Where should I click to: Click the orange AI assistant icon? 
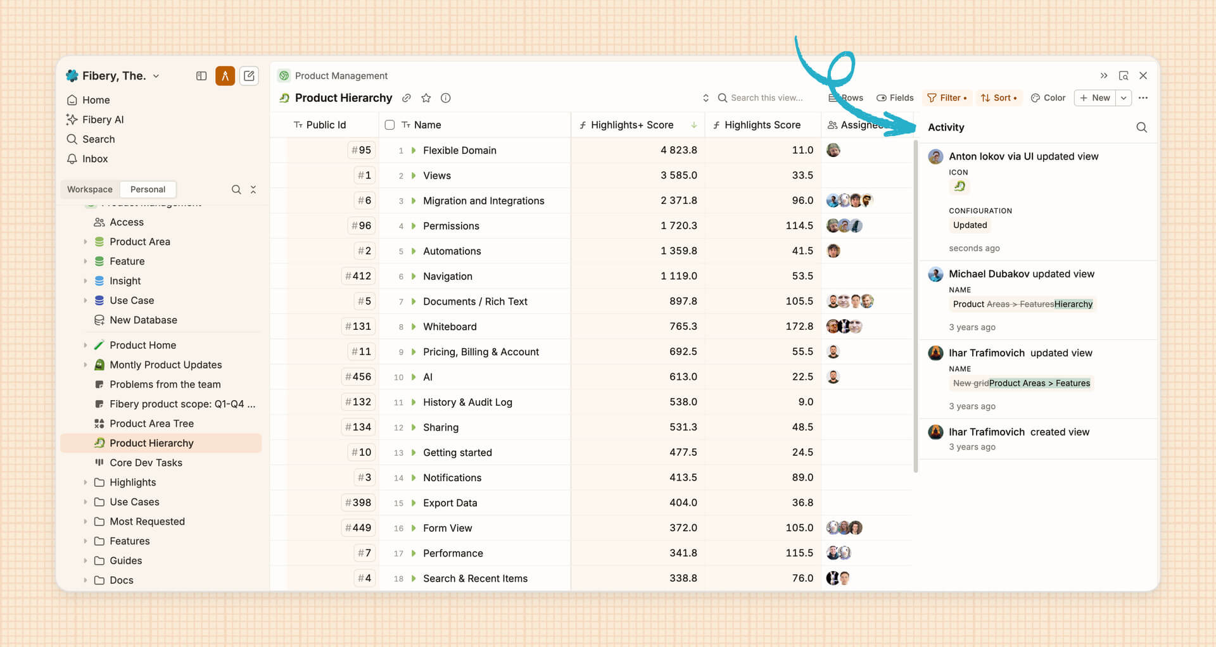click(x=225, y=76)
